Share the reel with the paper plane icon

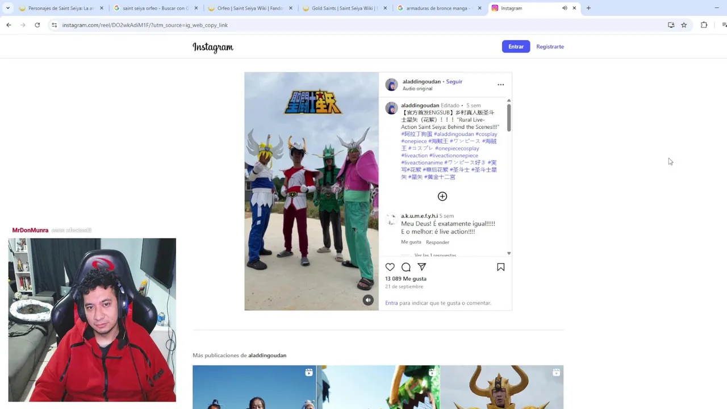pos(422,267)
